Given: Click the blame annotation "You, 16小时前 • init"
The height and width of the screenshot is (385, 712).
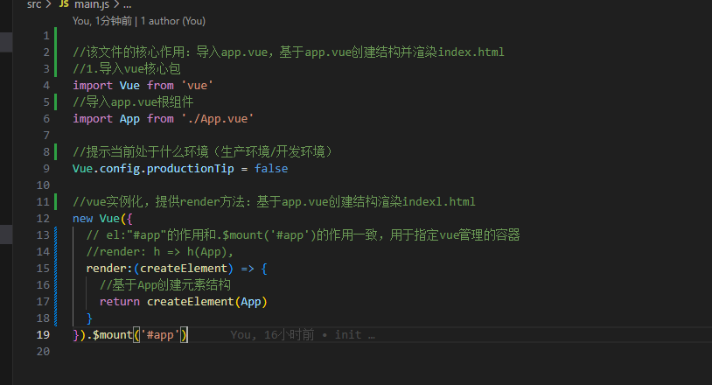Looking at the screenshot, I should [x=303, y=334].
